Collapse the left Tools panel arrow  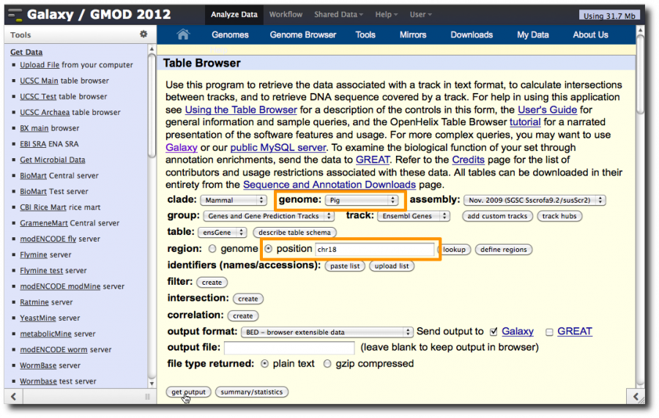(13, 397)
